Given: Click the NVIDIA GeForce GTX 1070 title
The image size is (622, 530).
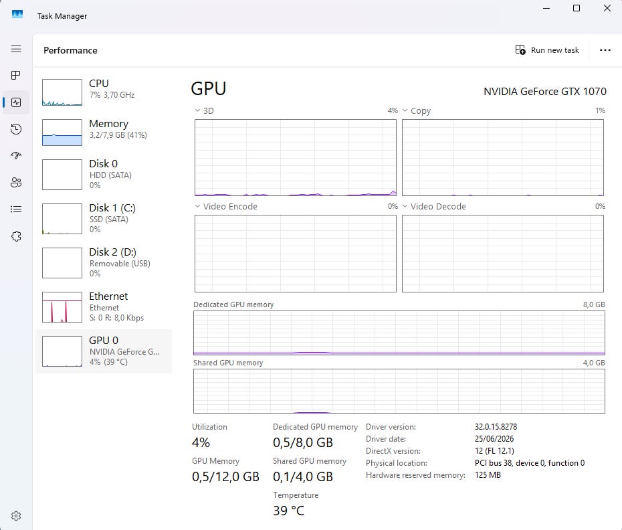Looking at the screenshot, I should (545, 91).
